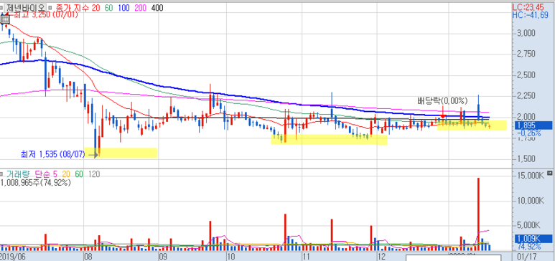Select the 종가 지수 moving average label
Viewport: 555px width, 261px height.
[73, 8]
